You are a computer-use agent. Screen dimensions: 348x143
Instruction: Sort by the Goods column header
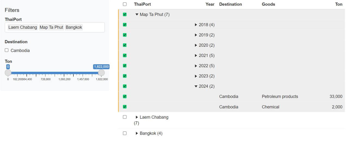pyautogui.click(x=268, y=4)
